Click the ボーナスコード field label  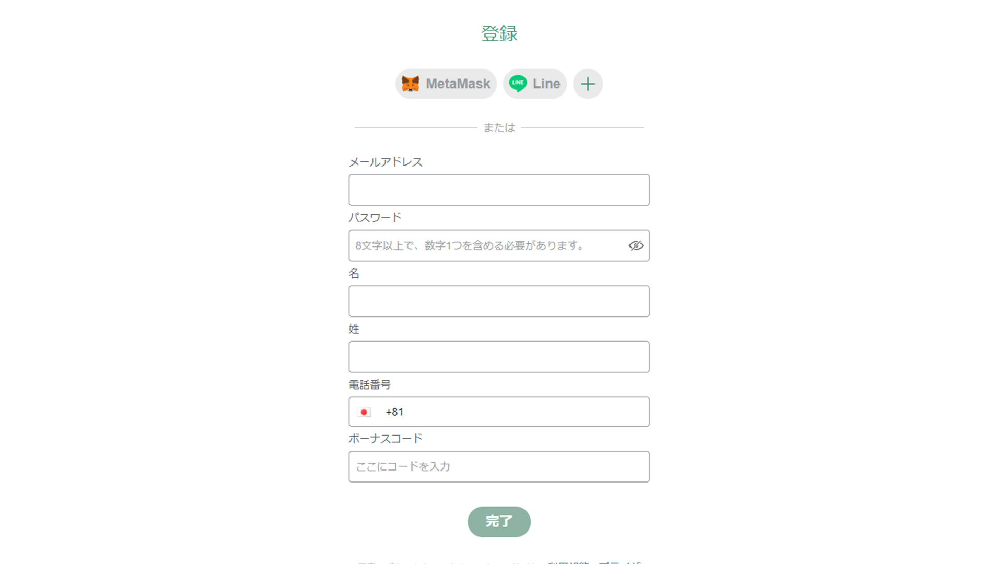(386, 439)
